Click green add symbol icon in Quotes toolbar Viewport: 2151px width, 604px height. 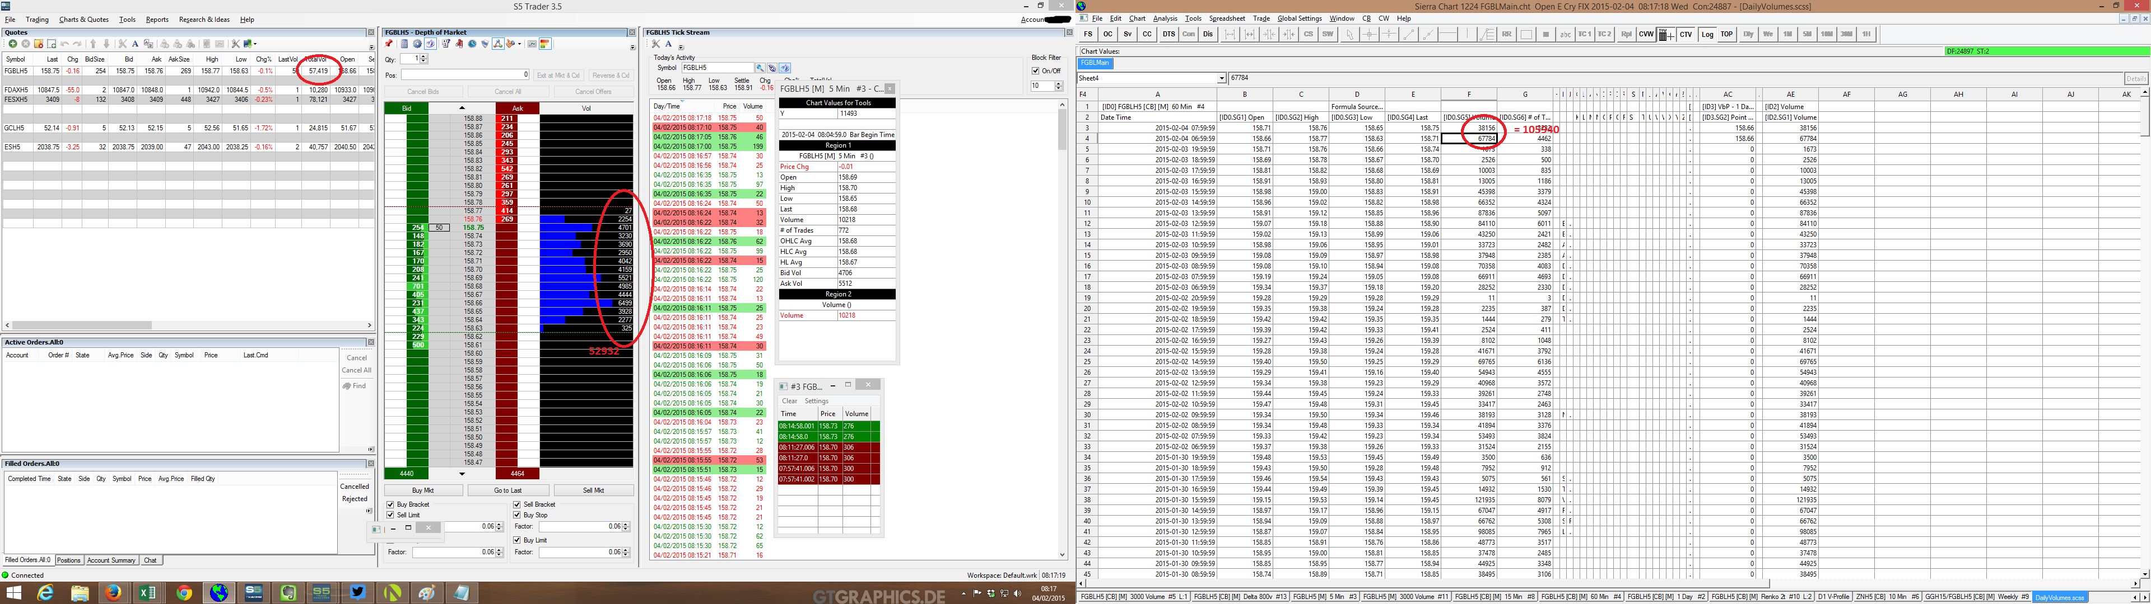tap(12, 44)
